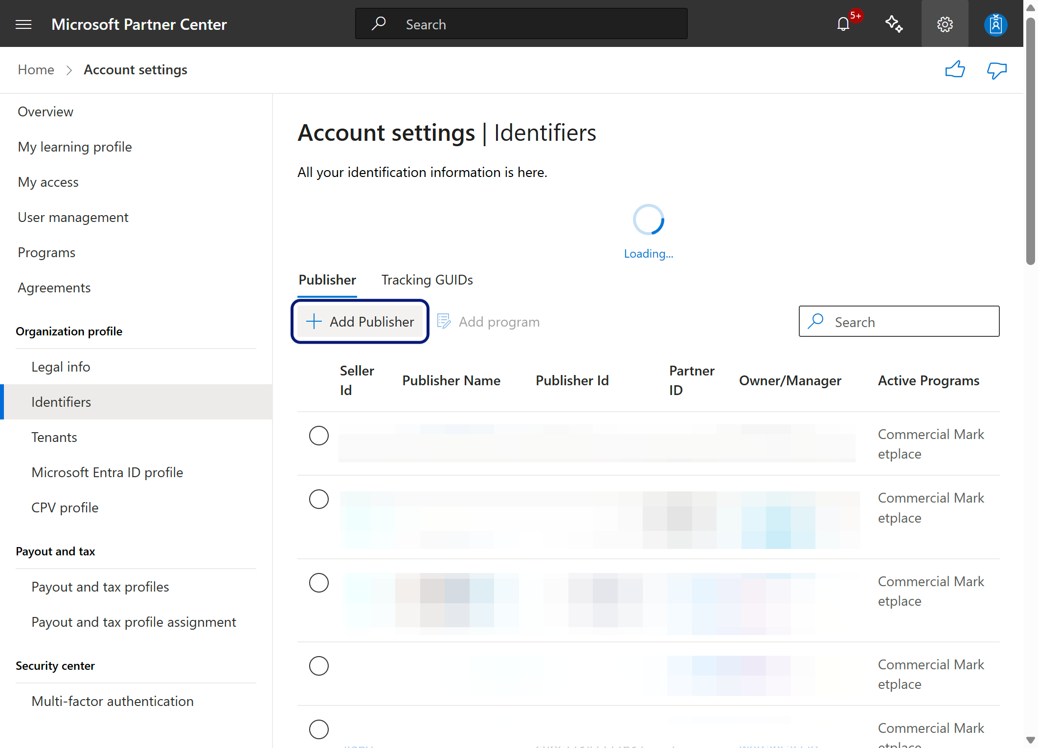The image size is (1038, 748).
Task: Click the Add Publisher button
Action: click(360, 322)
